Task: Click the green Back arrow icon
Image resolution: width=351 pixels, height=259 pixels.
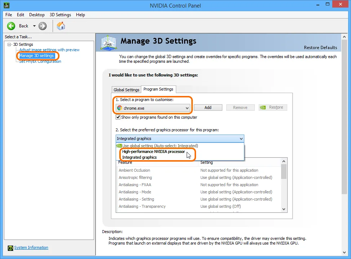Action: pos(11,26)
